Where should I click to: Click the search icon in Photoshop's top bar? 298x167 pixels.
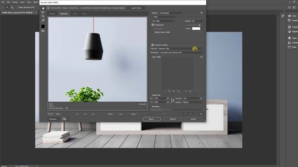pyautogui.click(x=290, y=7)
